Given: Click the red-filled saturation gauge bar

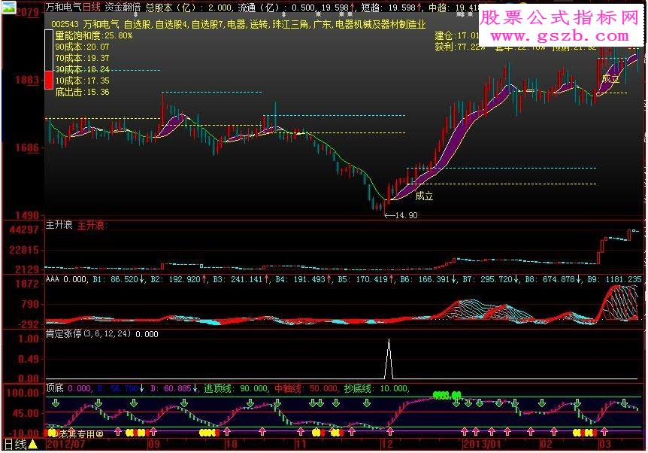Looking at the screenshot, I should click(x=49, y=80).
